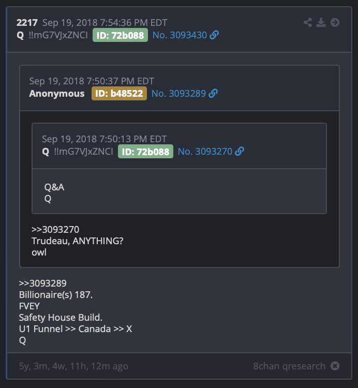Screen dimensions: 358x388
Task: Open post link No. 3093289
Action: coord(178,94)
